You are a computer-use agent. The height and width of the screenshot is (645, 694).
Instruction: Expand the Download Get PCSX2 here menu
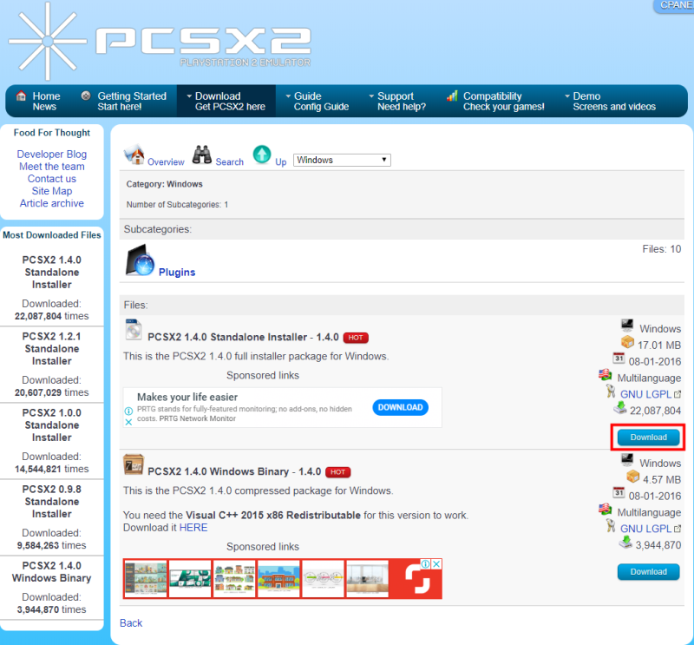[x=226, y=101]
